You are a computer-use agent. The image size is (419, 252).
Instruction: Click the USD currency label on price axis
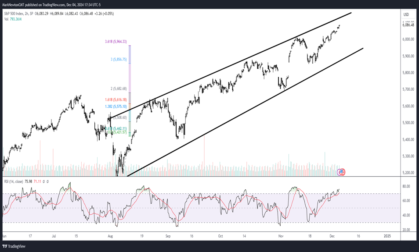406,14
